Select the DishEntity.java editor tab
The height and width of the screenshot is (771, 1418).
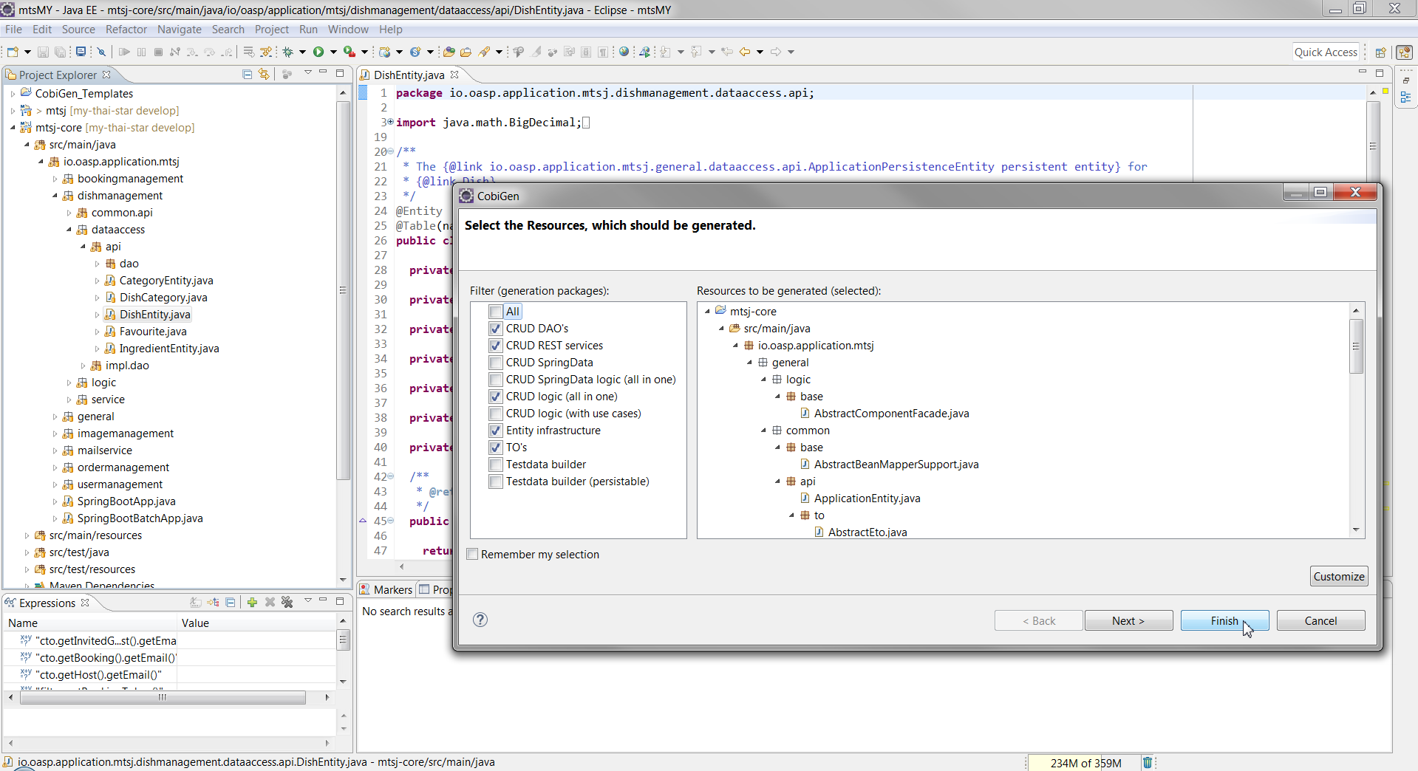tap(409, 75)
